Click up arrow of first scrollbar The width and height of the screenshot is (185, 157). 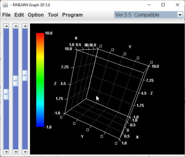pos(6,26)
